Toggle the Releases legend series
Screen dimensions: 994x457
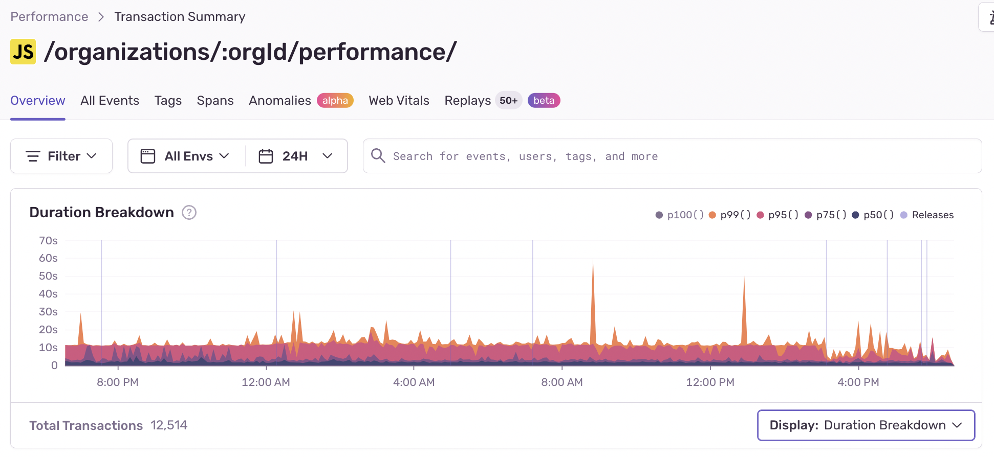927,215
